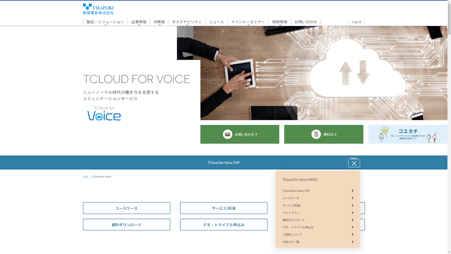This screenshot has height=254, width=451.
Task: Select ご契約について in the index menu
Action: click(292, 235)
